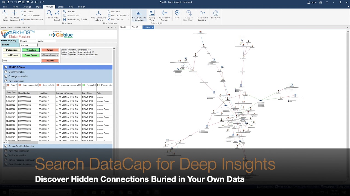Pin the ARKHOS DataFusion Connector panel
The width and height of the screenshot is (350, 196).
coord(112,27)
